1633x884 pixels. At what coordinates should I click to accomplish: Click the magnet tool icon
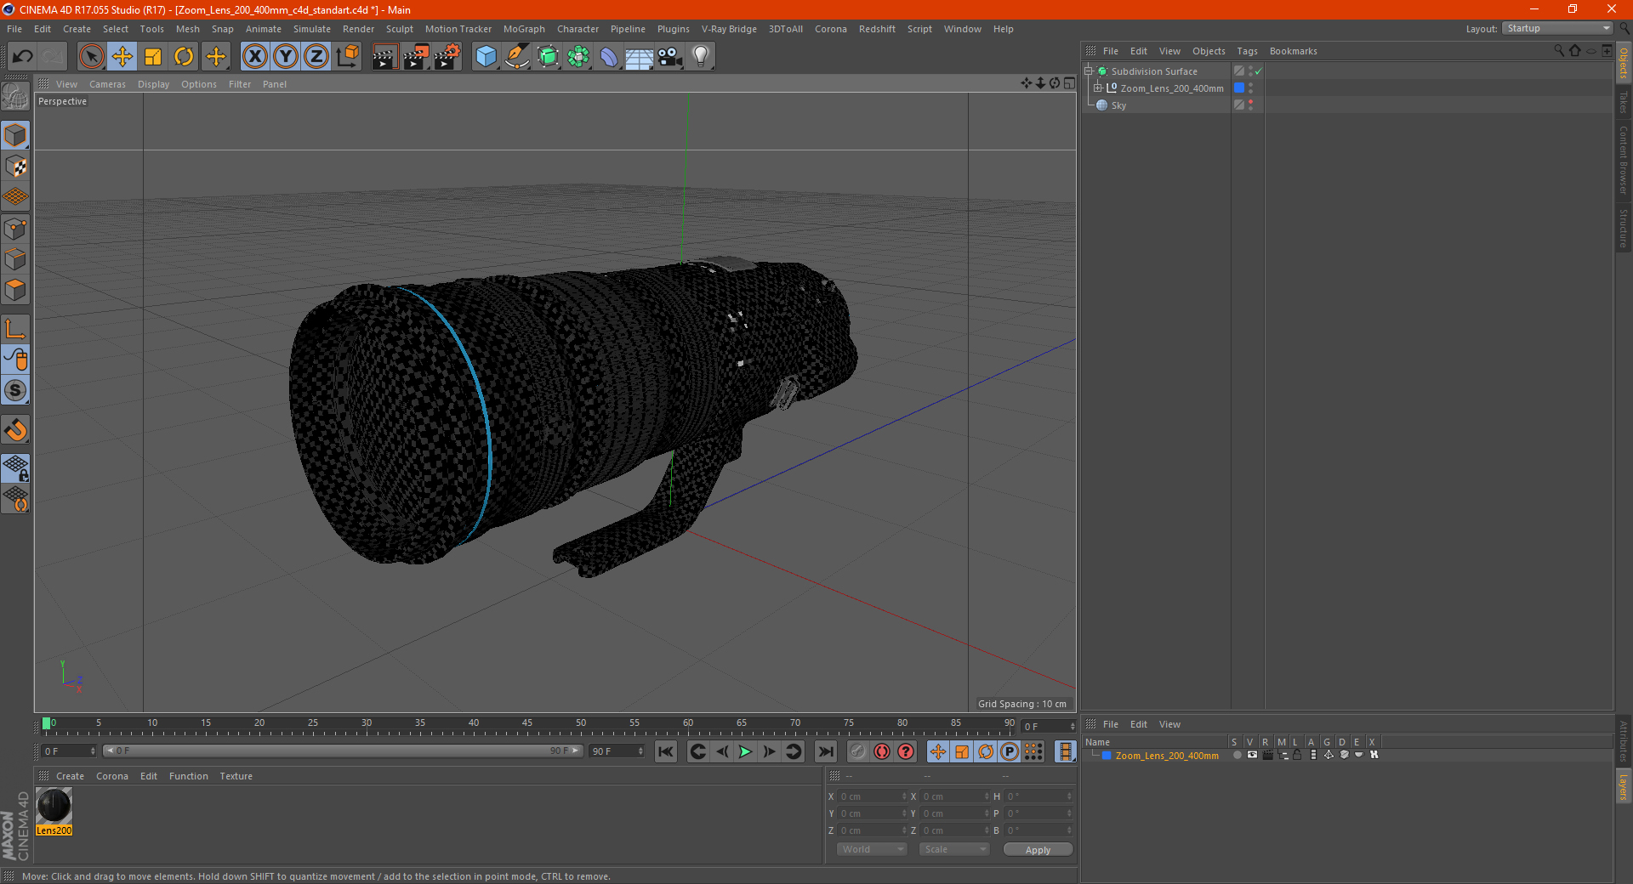click(x=15, y=430)
